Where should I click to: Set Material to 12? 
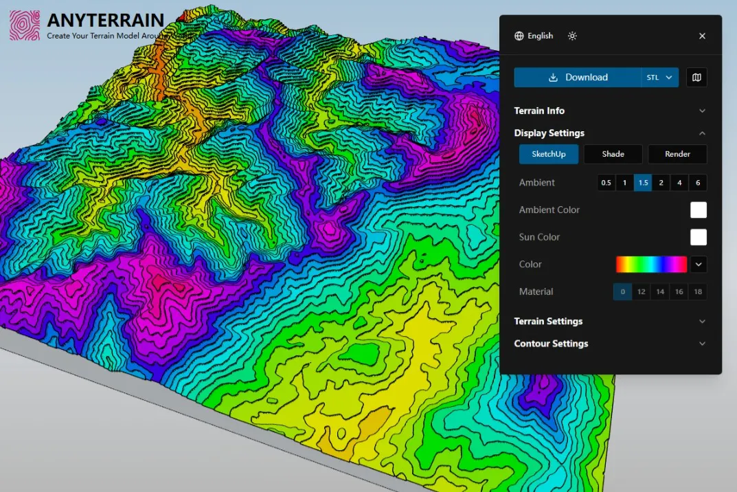(x=641, y=292)
